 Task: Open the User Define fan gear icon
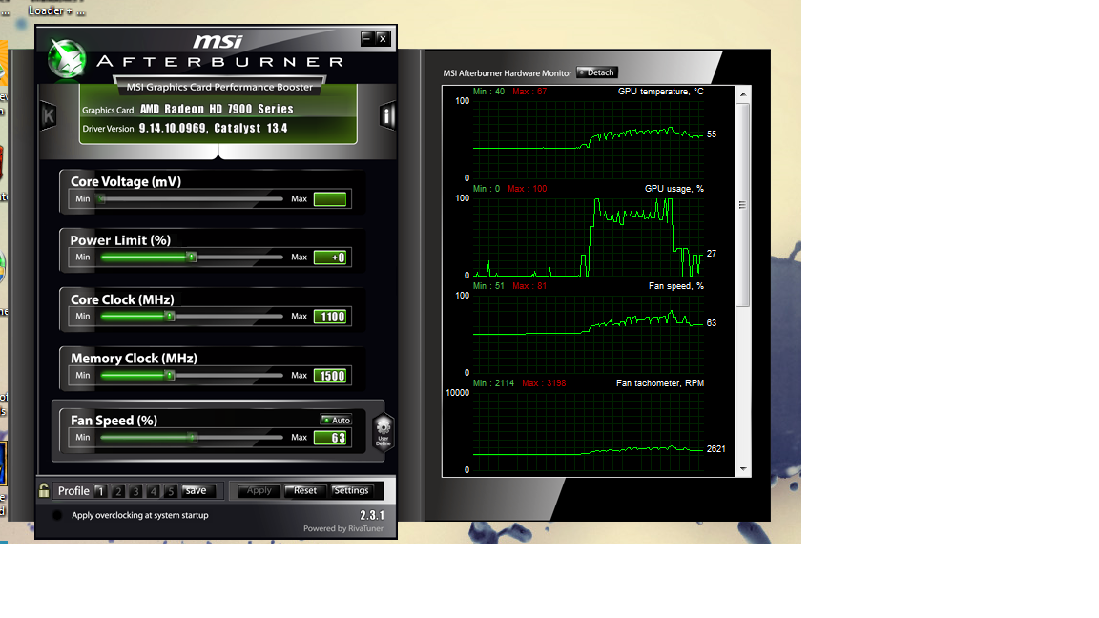pos(383,431)
